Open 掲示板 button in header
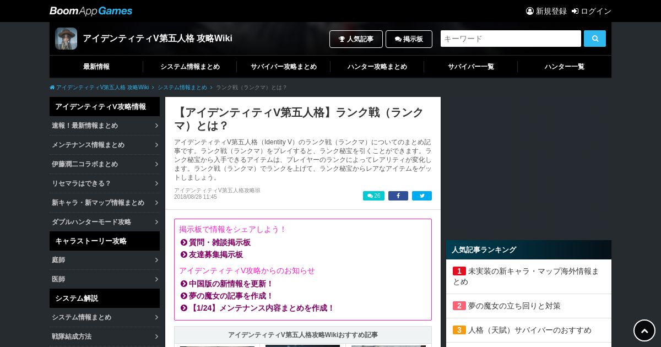 (x=409, y=39)
